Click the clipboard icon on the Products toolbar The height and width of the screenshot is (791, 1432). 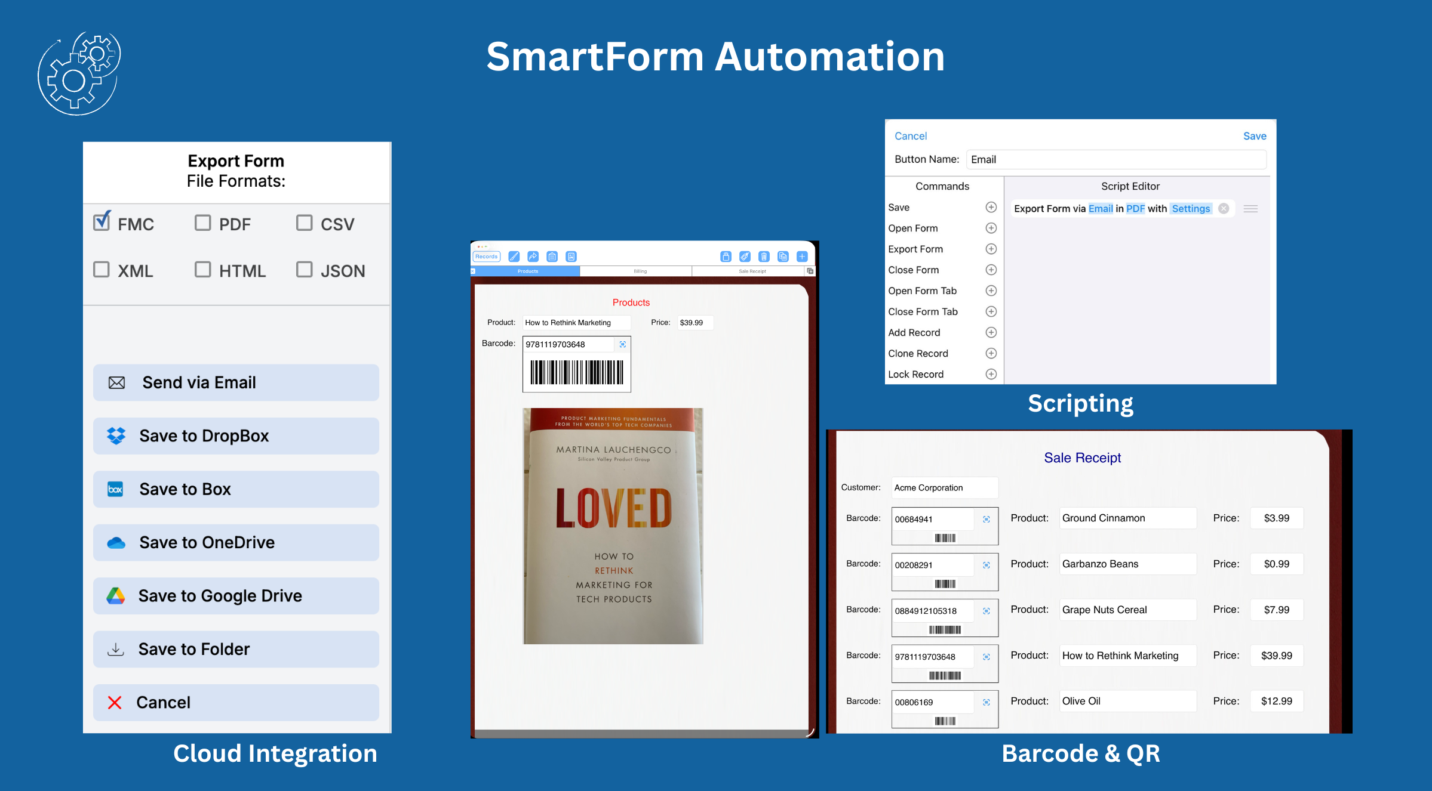[552, 257]
